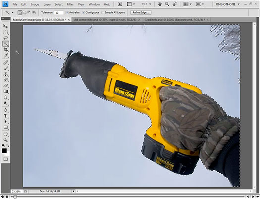Choose New selection mode
Viewport: 260px width, 199px height.
pyautogui.click(x=20, y=12)
